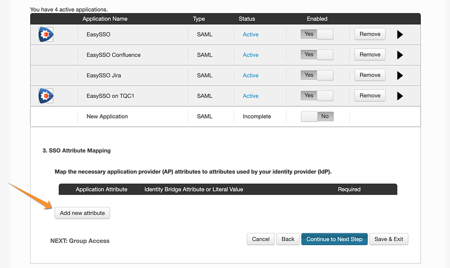The image size is (450, 268).
Task: Expand the EasySSO row details arrow
Action: [x=400, y=34]
